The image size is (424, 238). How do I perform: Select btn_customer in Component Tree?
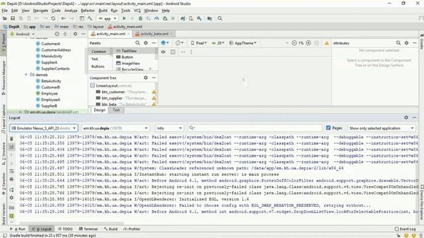[x=113, y=92]
